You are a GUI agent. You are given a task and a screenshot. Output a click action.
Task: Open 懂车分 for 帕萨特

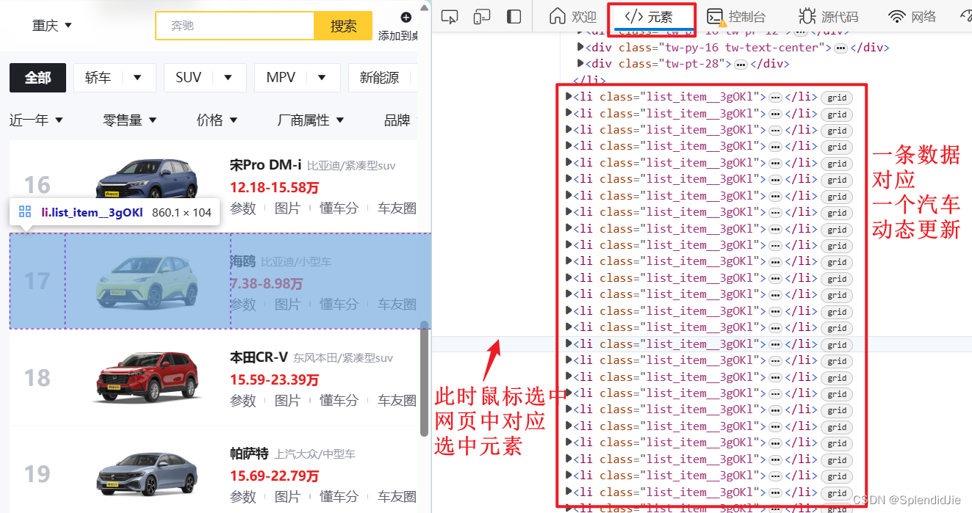pos(339,497)
